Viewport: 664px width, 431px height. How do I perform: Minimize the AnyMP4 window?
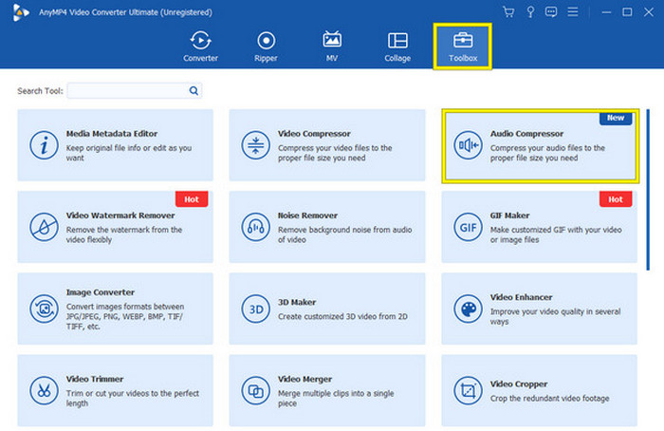coord(606,12)
